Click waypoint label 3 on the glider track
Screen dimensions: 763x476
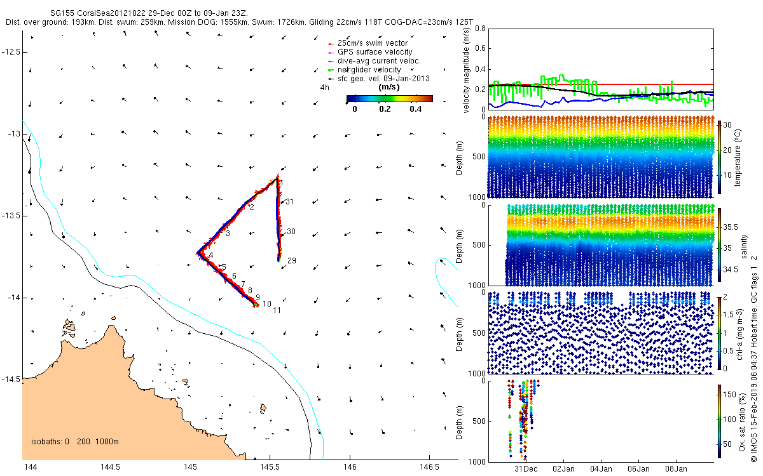tap(228, 234)
